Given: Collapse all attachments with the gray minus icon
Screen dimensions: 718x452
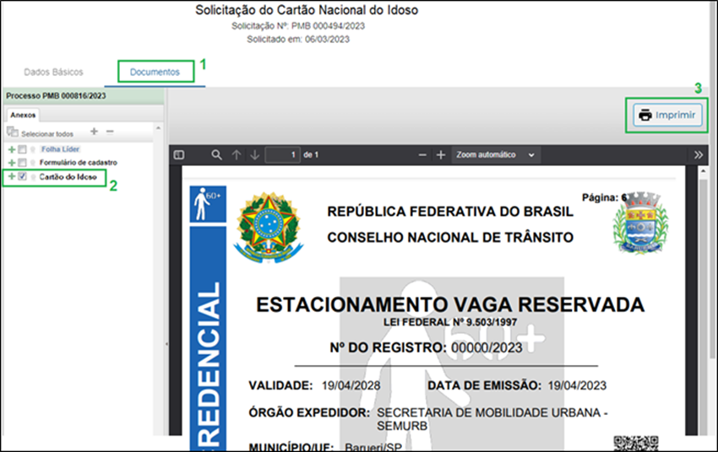Looking at the screenshot, I should click(110, 132).
